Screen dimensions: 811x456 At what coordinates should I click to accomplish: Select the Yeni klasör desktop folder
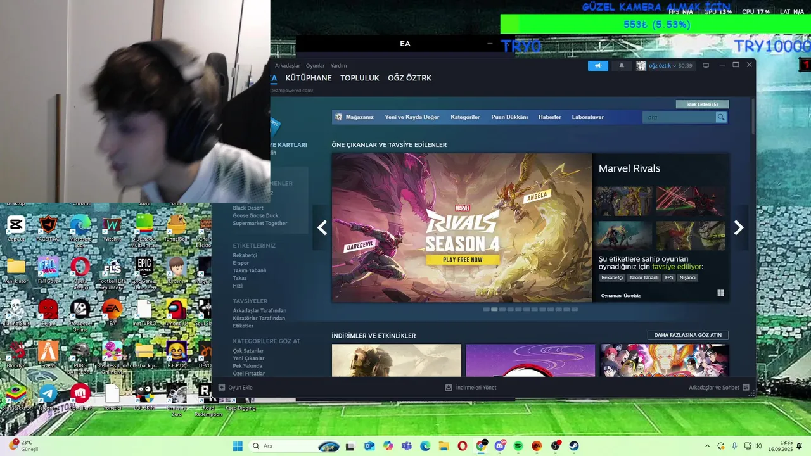tap(16, 270)
